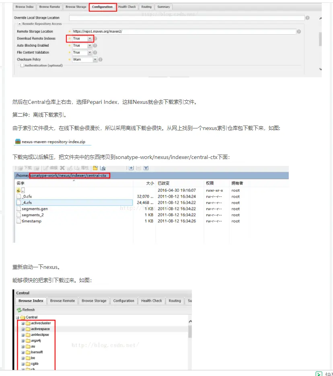Click the file icon of _0.cfx
This screenshot has width=333, height=376.
coord(18,196)
